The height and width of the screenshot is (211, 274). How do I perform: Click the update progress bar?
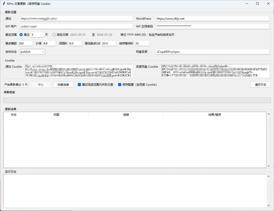(137, 100)
